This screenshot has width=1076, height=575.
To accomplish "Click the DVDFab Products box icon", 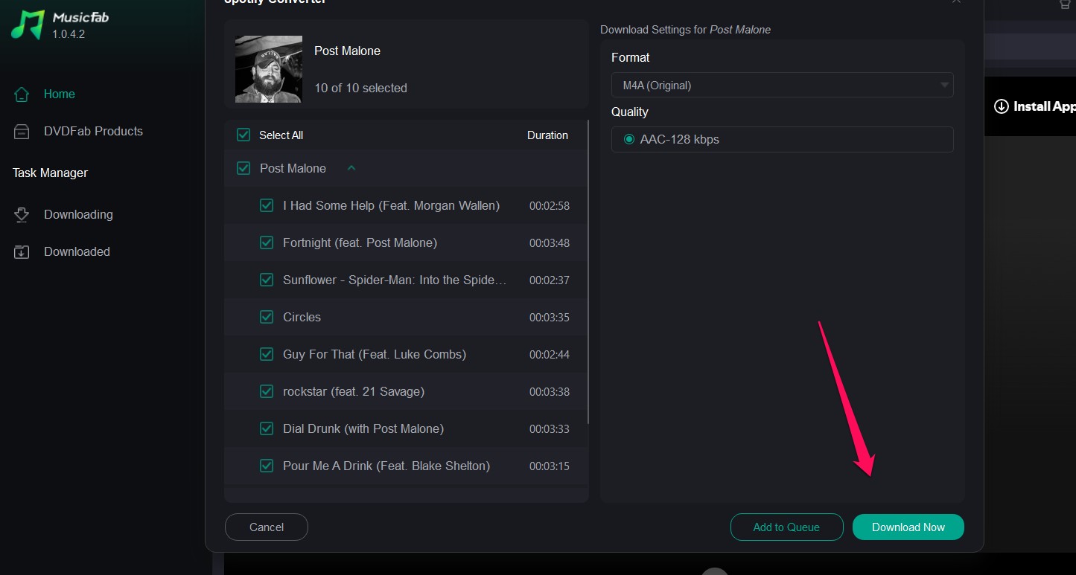I will (22, 132).
